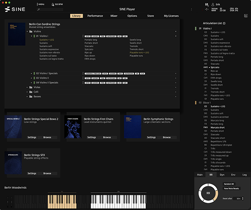The width and height of the screenshot is (251, 210).
Task: Expand the Basses folder
Action: (27, 97)
